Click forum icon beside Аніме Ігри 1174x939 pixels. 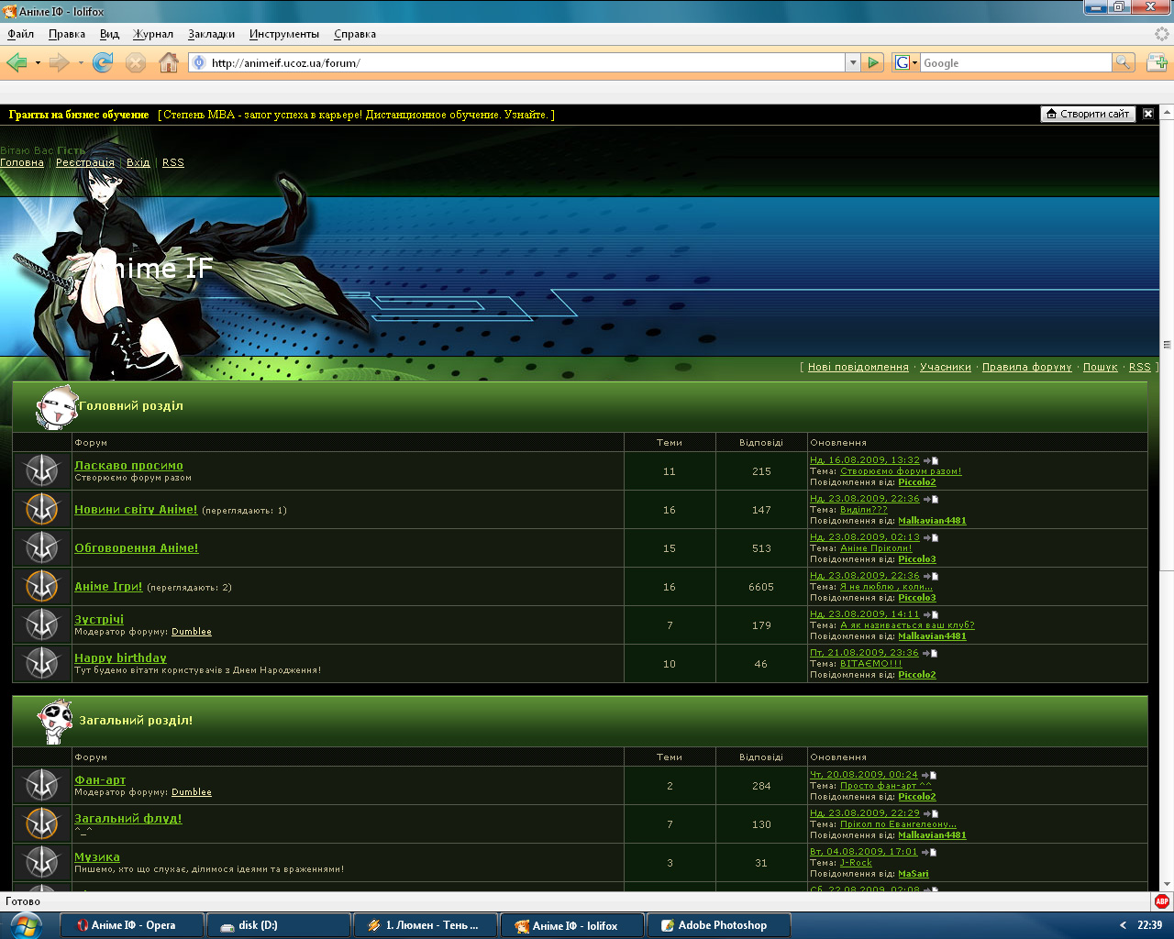42,586
